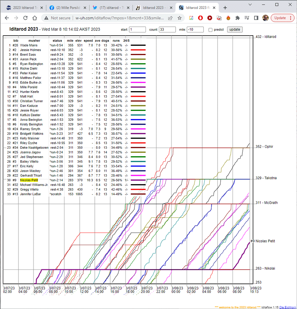Click the black line swatch for Wade Marrs

point(138,45)
